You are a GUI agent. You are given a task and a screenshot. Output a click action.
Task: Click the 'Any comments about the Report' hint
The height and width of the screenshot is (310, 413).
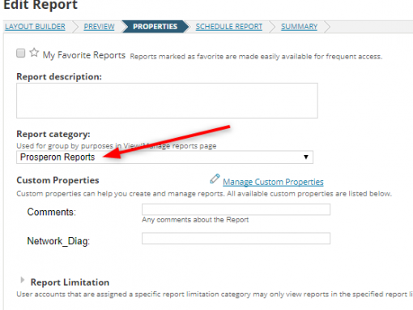pos(195,220)
